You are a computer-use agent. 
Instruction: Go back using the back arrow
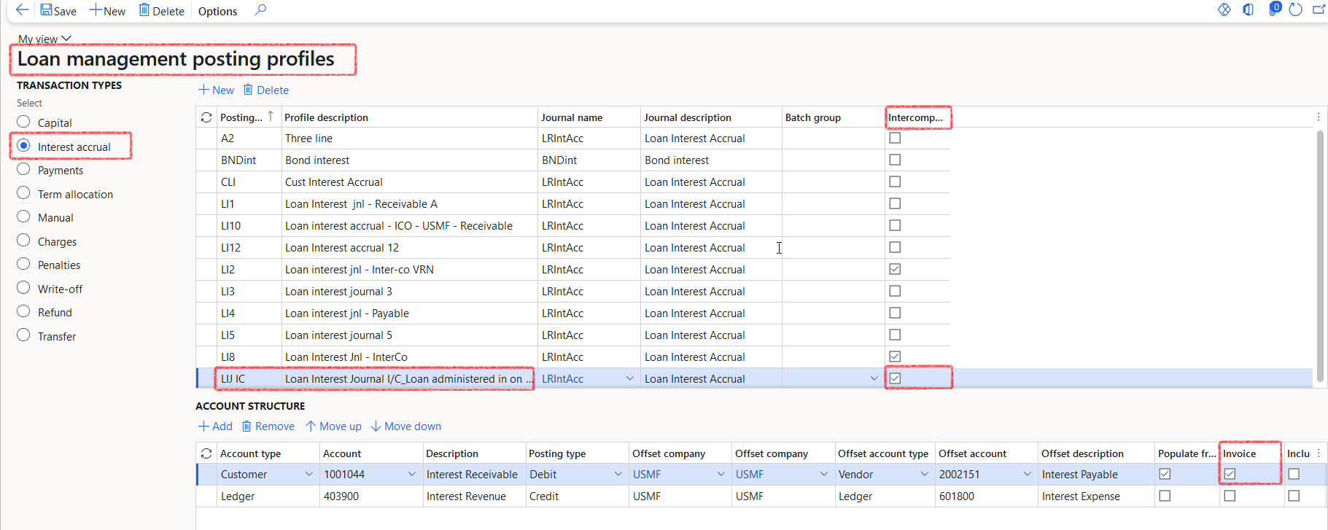(22, 10)
